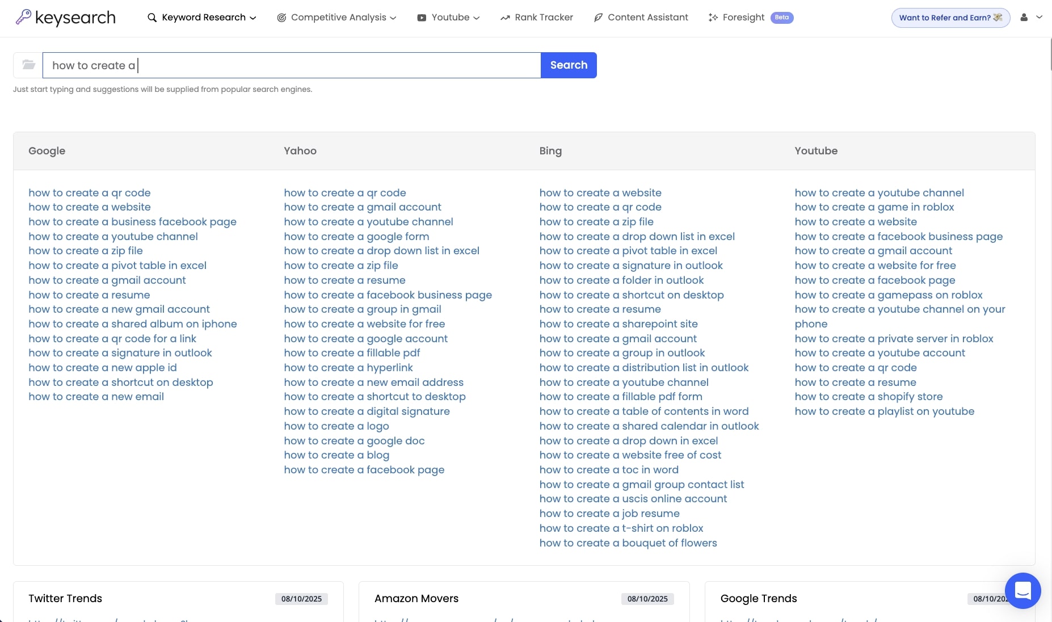
Task: Click the feather icon beside Content Assistant
Action: 598,18
